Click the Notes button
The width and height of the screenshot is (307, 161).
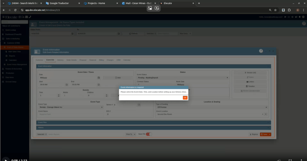(250, 77)
